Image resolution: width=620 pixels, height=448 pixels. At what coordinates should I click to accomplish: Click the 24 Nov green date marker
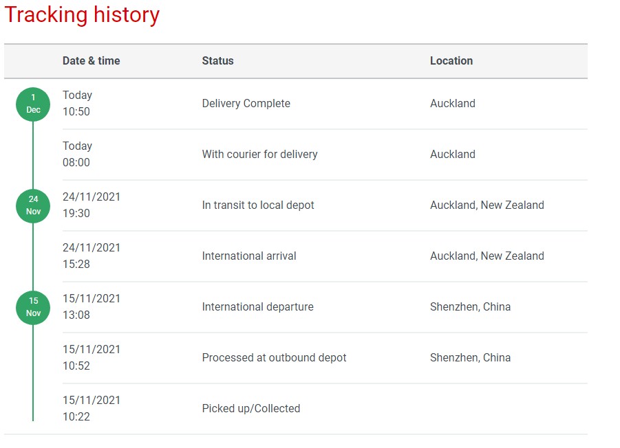coord(33,205)
